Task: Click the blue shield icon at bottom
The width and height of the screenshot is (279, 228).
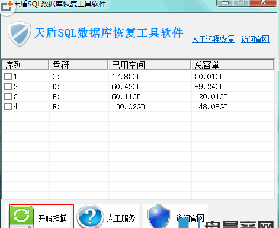Action: (x=159, y=216)
